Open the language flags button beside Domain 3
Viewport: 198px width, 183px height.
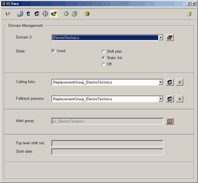pos(170,38)
